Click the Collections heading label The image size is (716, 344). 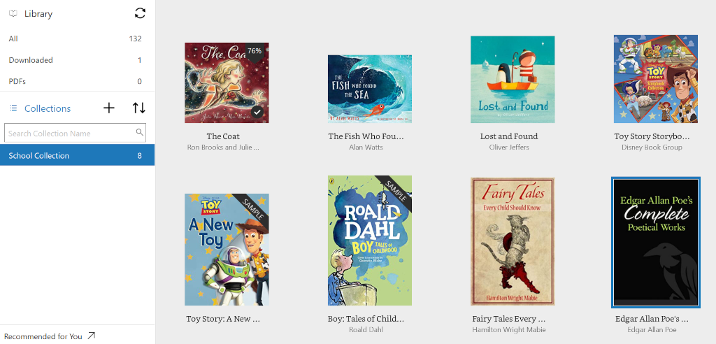tap(48, 108)
